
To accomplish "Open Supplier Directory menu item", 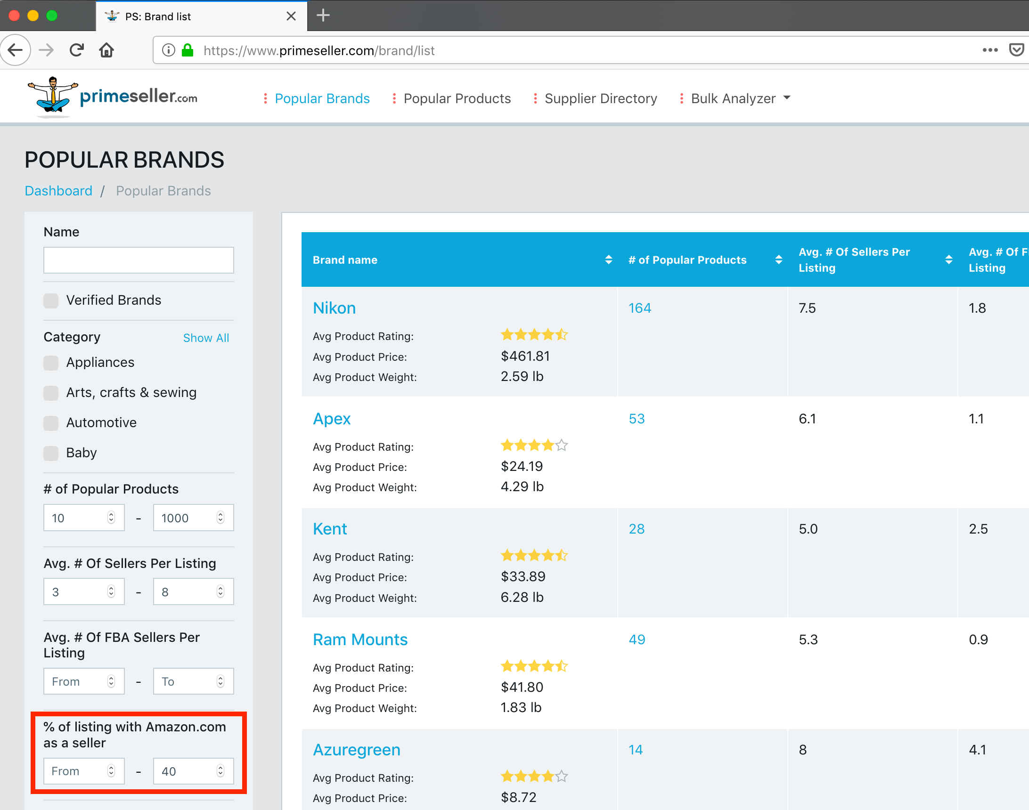I will pyautogui.click(x=601, y=98).
